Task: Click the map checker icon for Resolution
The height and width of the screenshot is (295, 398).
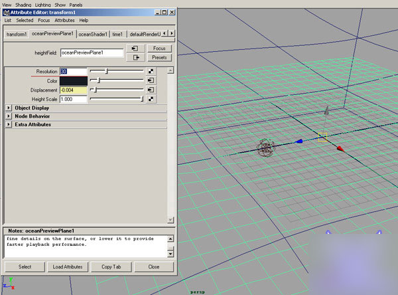Action: [151, 72]
